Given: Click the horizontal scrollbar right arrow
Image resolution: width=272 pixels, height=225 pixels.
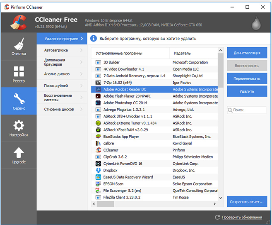Looking at the screenshot, I should click(214, 204).
